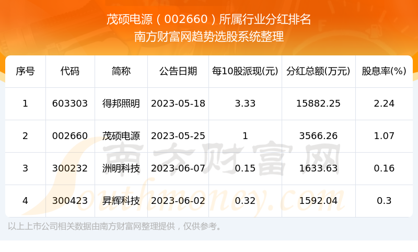
Task: Click yield value 0.3
Action: pyautogui.click(x=384, y=201)
